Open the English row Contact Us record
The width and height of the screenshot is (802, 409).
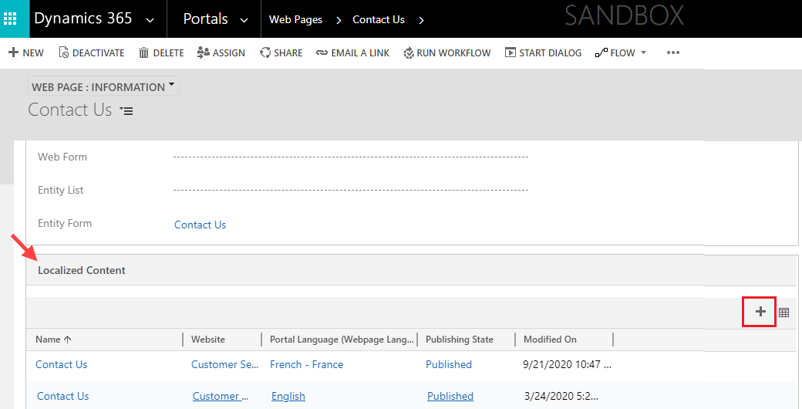[x=63, y=396]
